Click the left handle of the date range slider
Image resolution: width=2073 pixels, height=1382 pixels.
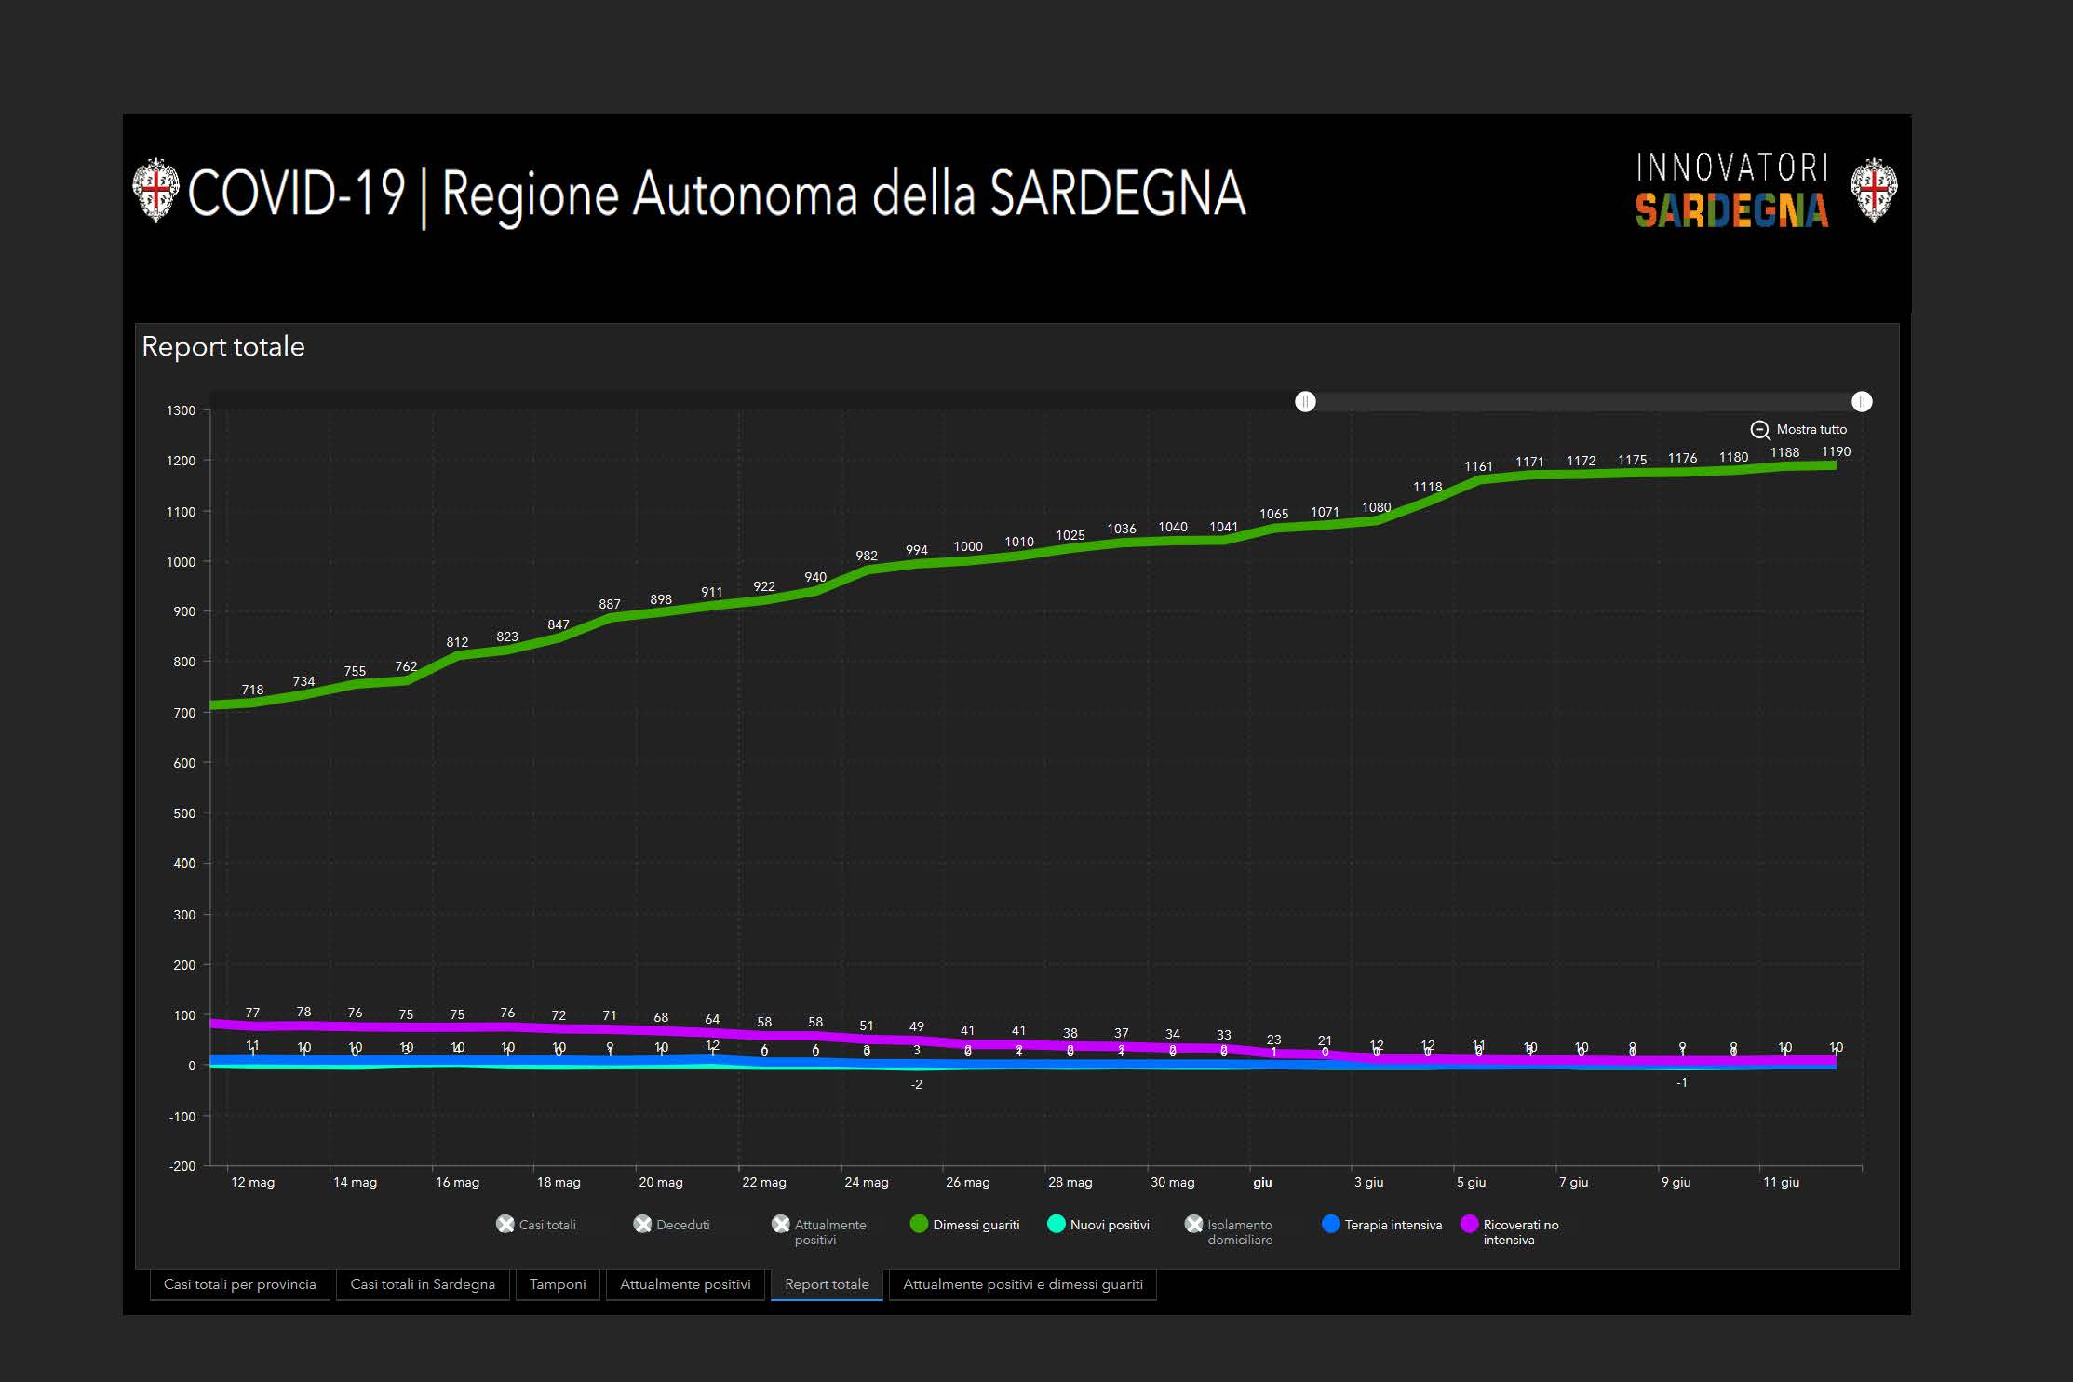point(1305,402)
